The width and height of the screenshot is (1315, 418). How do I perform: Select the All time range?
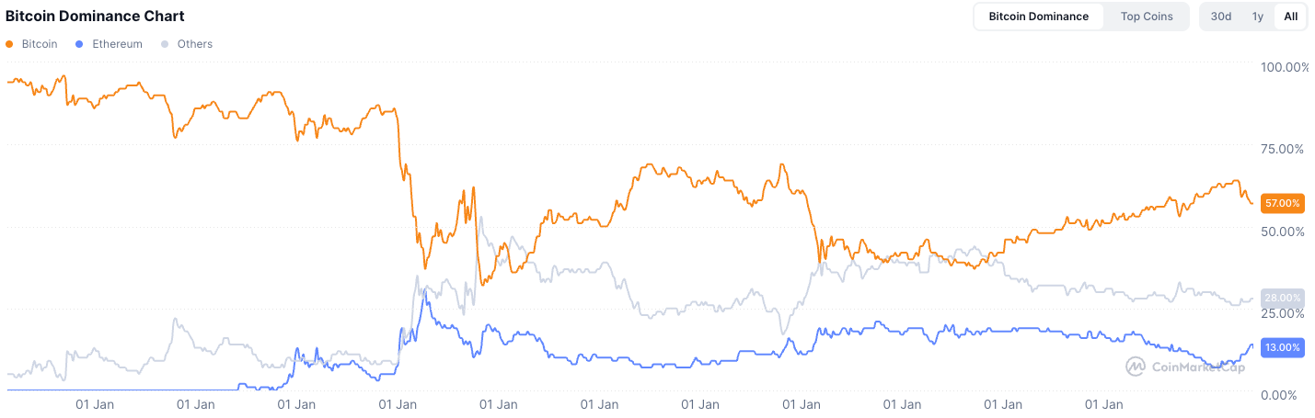click(x=1290, y=17)
